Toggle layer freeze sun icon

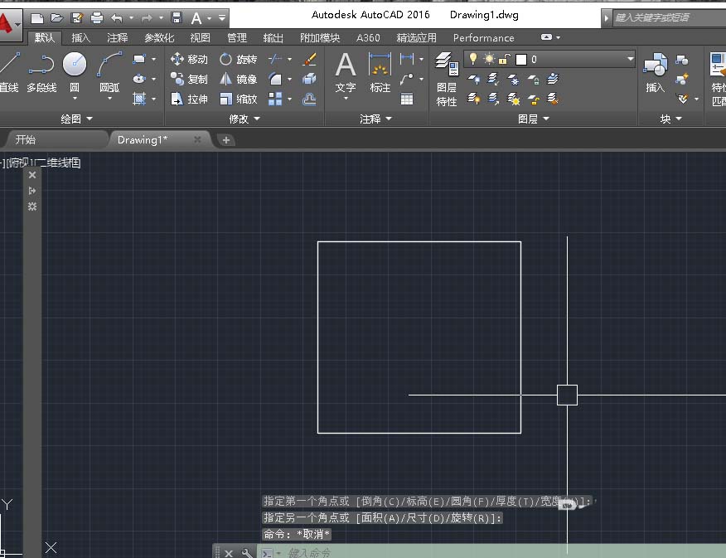(489, 59)
